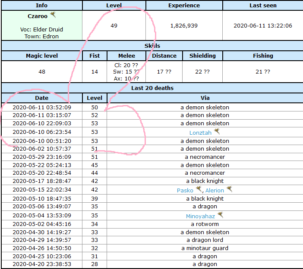Click the Shielding skill header

(202, 56)
